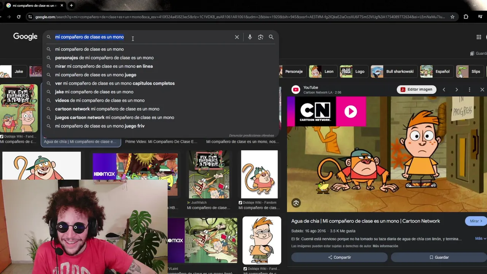The image size is (487, 274).
Task: Open Denunciar predicciones ofensivas link
Action: pyautogui.click(x=251, y=135)
